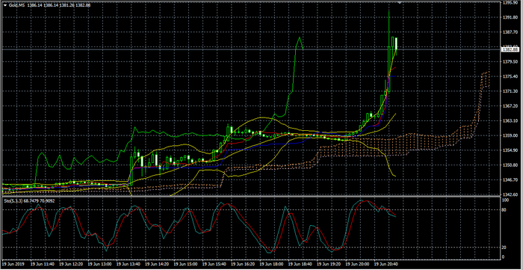Click the 1367.20 price axis label

[510, 105]
